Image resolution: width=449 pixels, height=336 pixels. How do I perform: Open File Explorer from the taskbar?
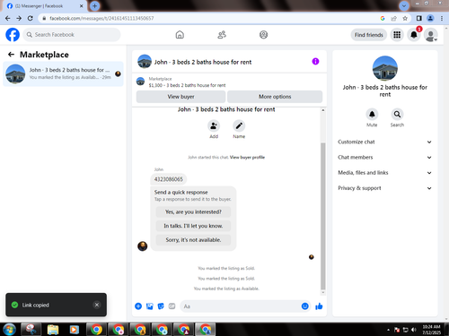(53, 330)
